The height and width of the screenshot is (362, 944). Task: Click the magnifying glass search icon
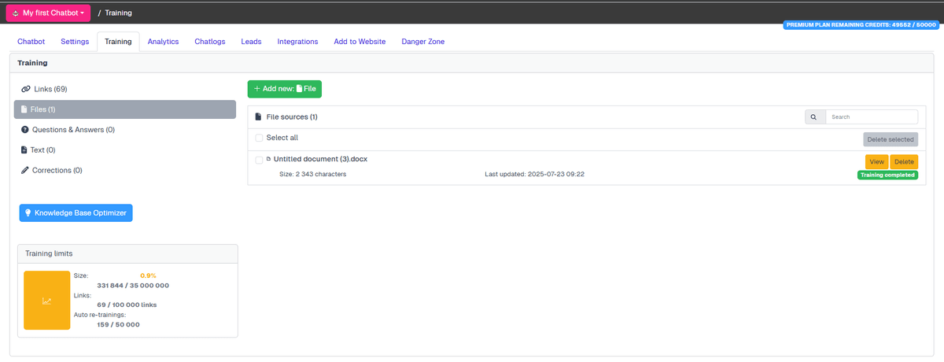click(814, 116)
